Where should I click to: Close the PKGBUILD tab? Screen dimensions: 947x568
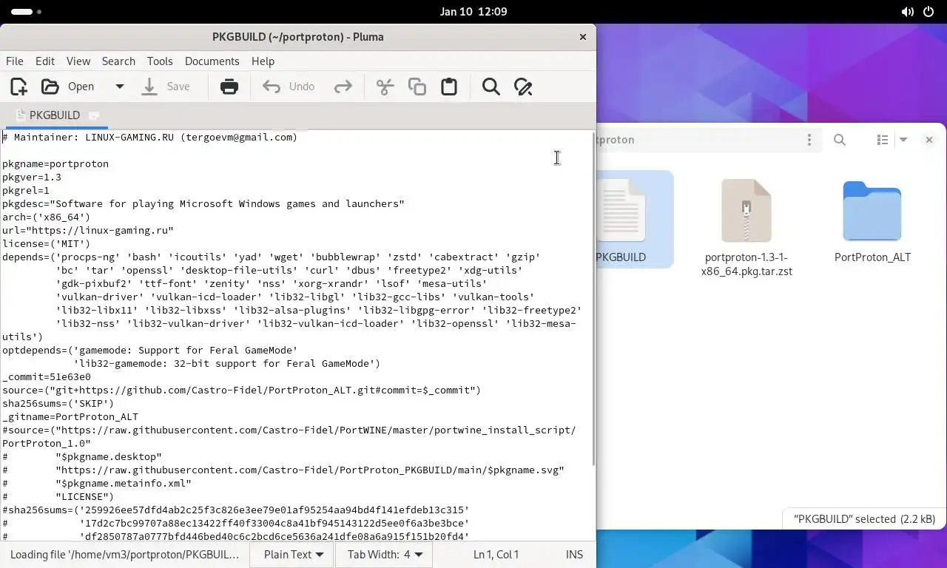click(x=94, y=115)
